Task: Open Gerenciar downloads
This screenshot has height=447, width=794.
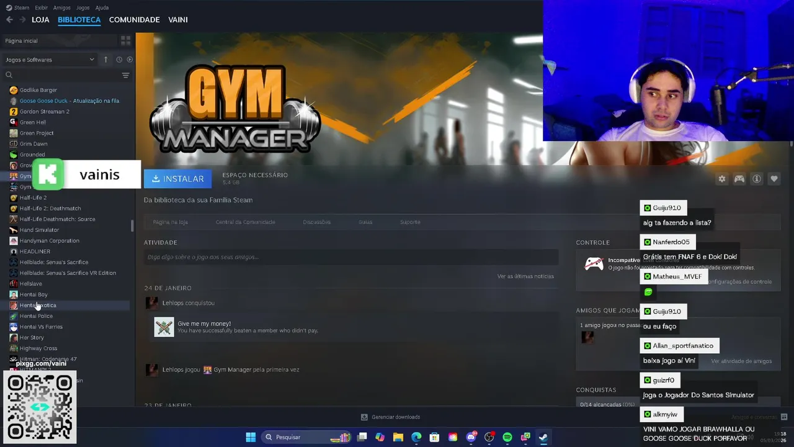Action: (x=391, y=417)
